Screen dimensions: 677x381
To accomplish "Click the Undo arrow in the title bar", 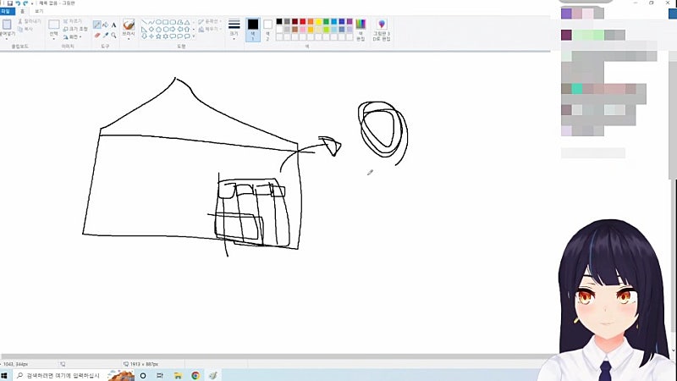I will pos(18,3).
